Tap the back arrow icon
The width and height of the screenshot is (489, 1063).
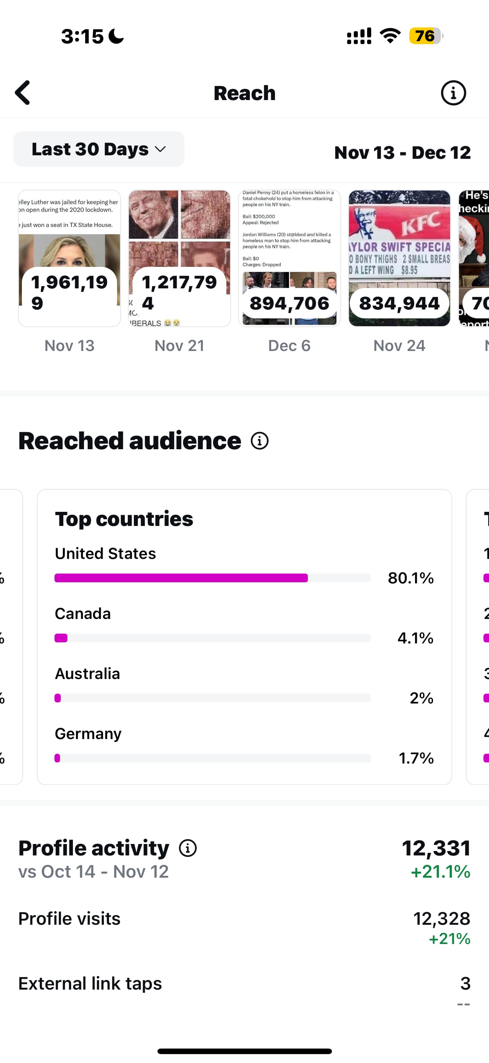click(x=23, y=92)
